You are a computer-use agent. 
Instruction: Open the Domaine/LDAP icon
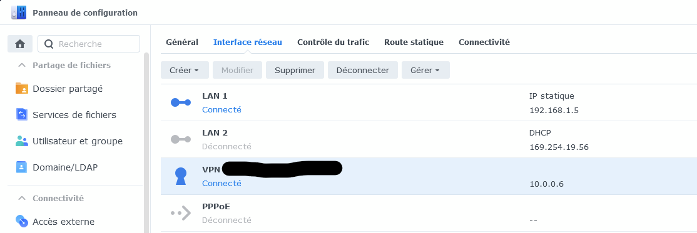21,167
